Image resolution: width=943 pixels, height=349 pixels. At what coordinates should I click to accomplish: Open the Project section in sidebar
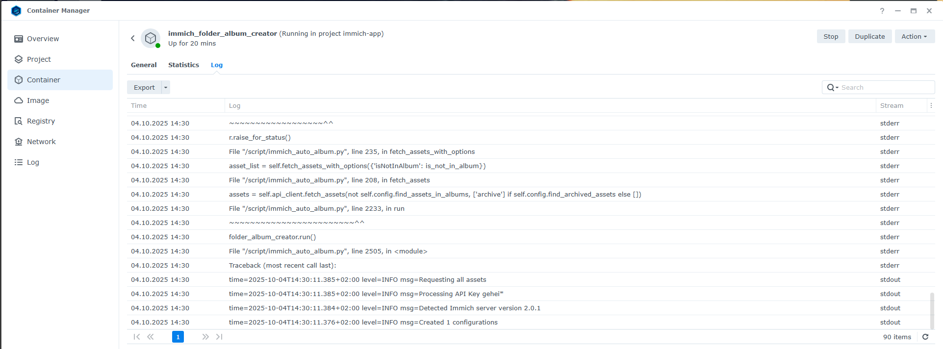point(39,59)
